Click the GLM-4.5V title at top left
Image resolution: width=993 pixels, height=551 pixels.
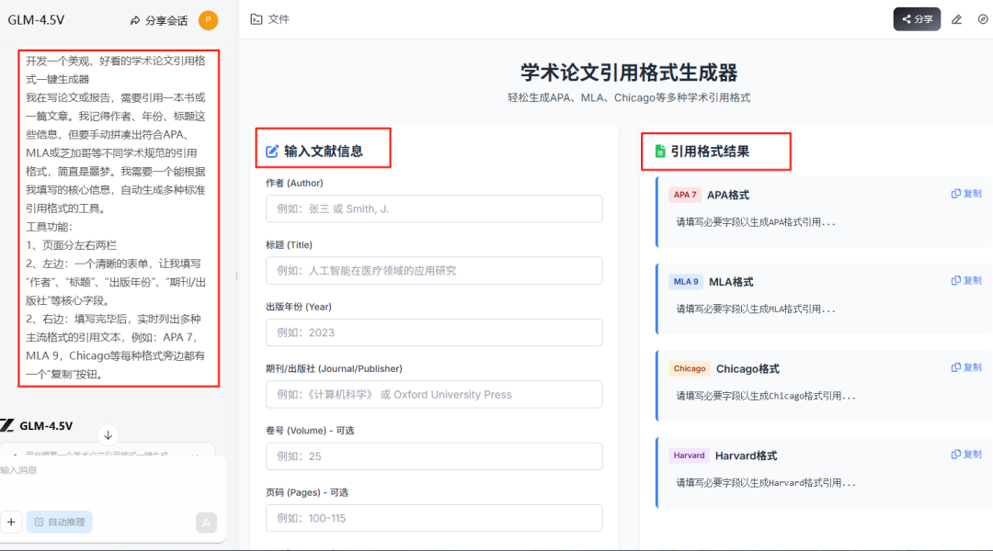[36, 20]
